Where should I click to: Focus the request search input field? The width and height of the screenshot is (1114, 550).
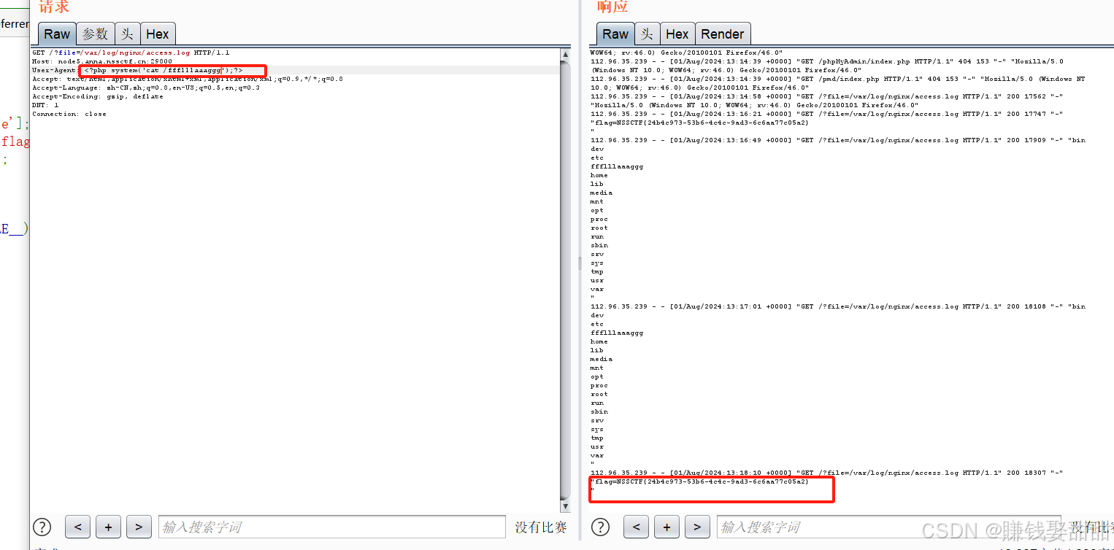pyautogui.click(x=332, y=527)
